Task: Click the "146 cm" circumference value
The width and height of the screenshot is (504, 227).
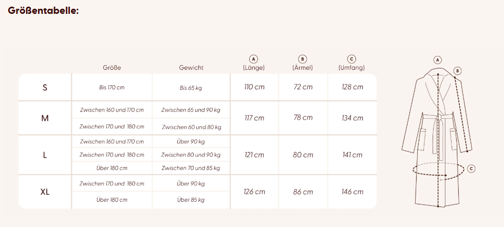Action: pyautogui.click(x=352, y=192)
